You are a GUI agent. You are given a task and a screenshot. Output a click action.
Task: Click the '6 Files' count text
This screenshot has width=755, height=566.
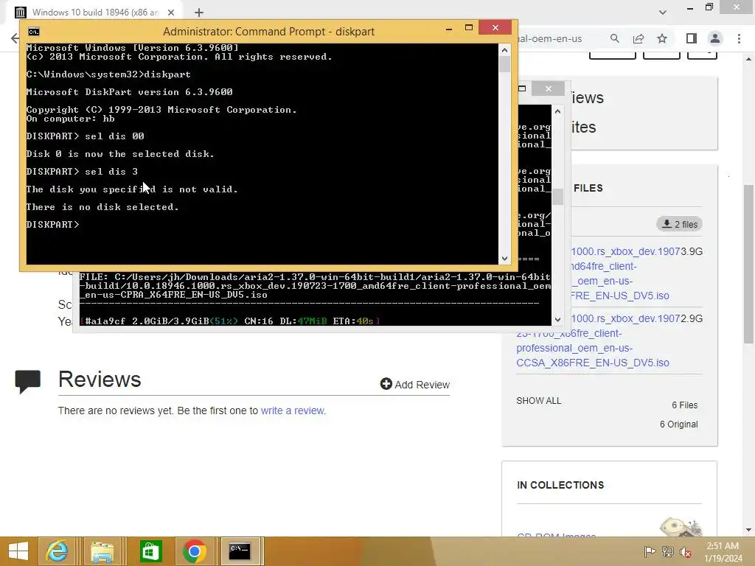coord(685,405)
